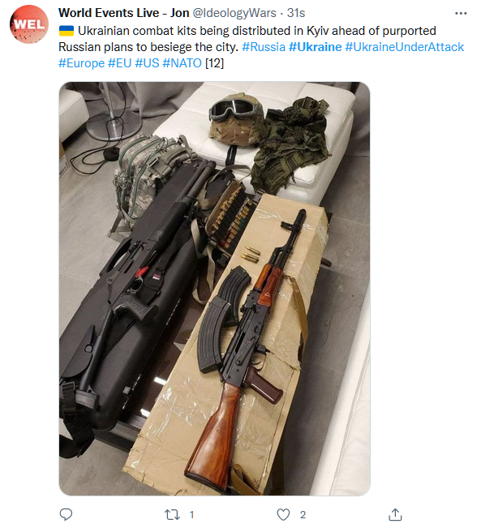Like the tweet with the heart icon
This screenshot has width=481, height=528.
tap(283, 514)
